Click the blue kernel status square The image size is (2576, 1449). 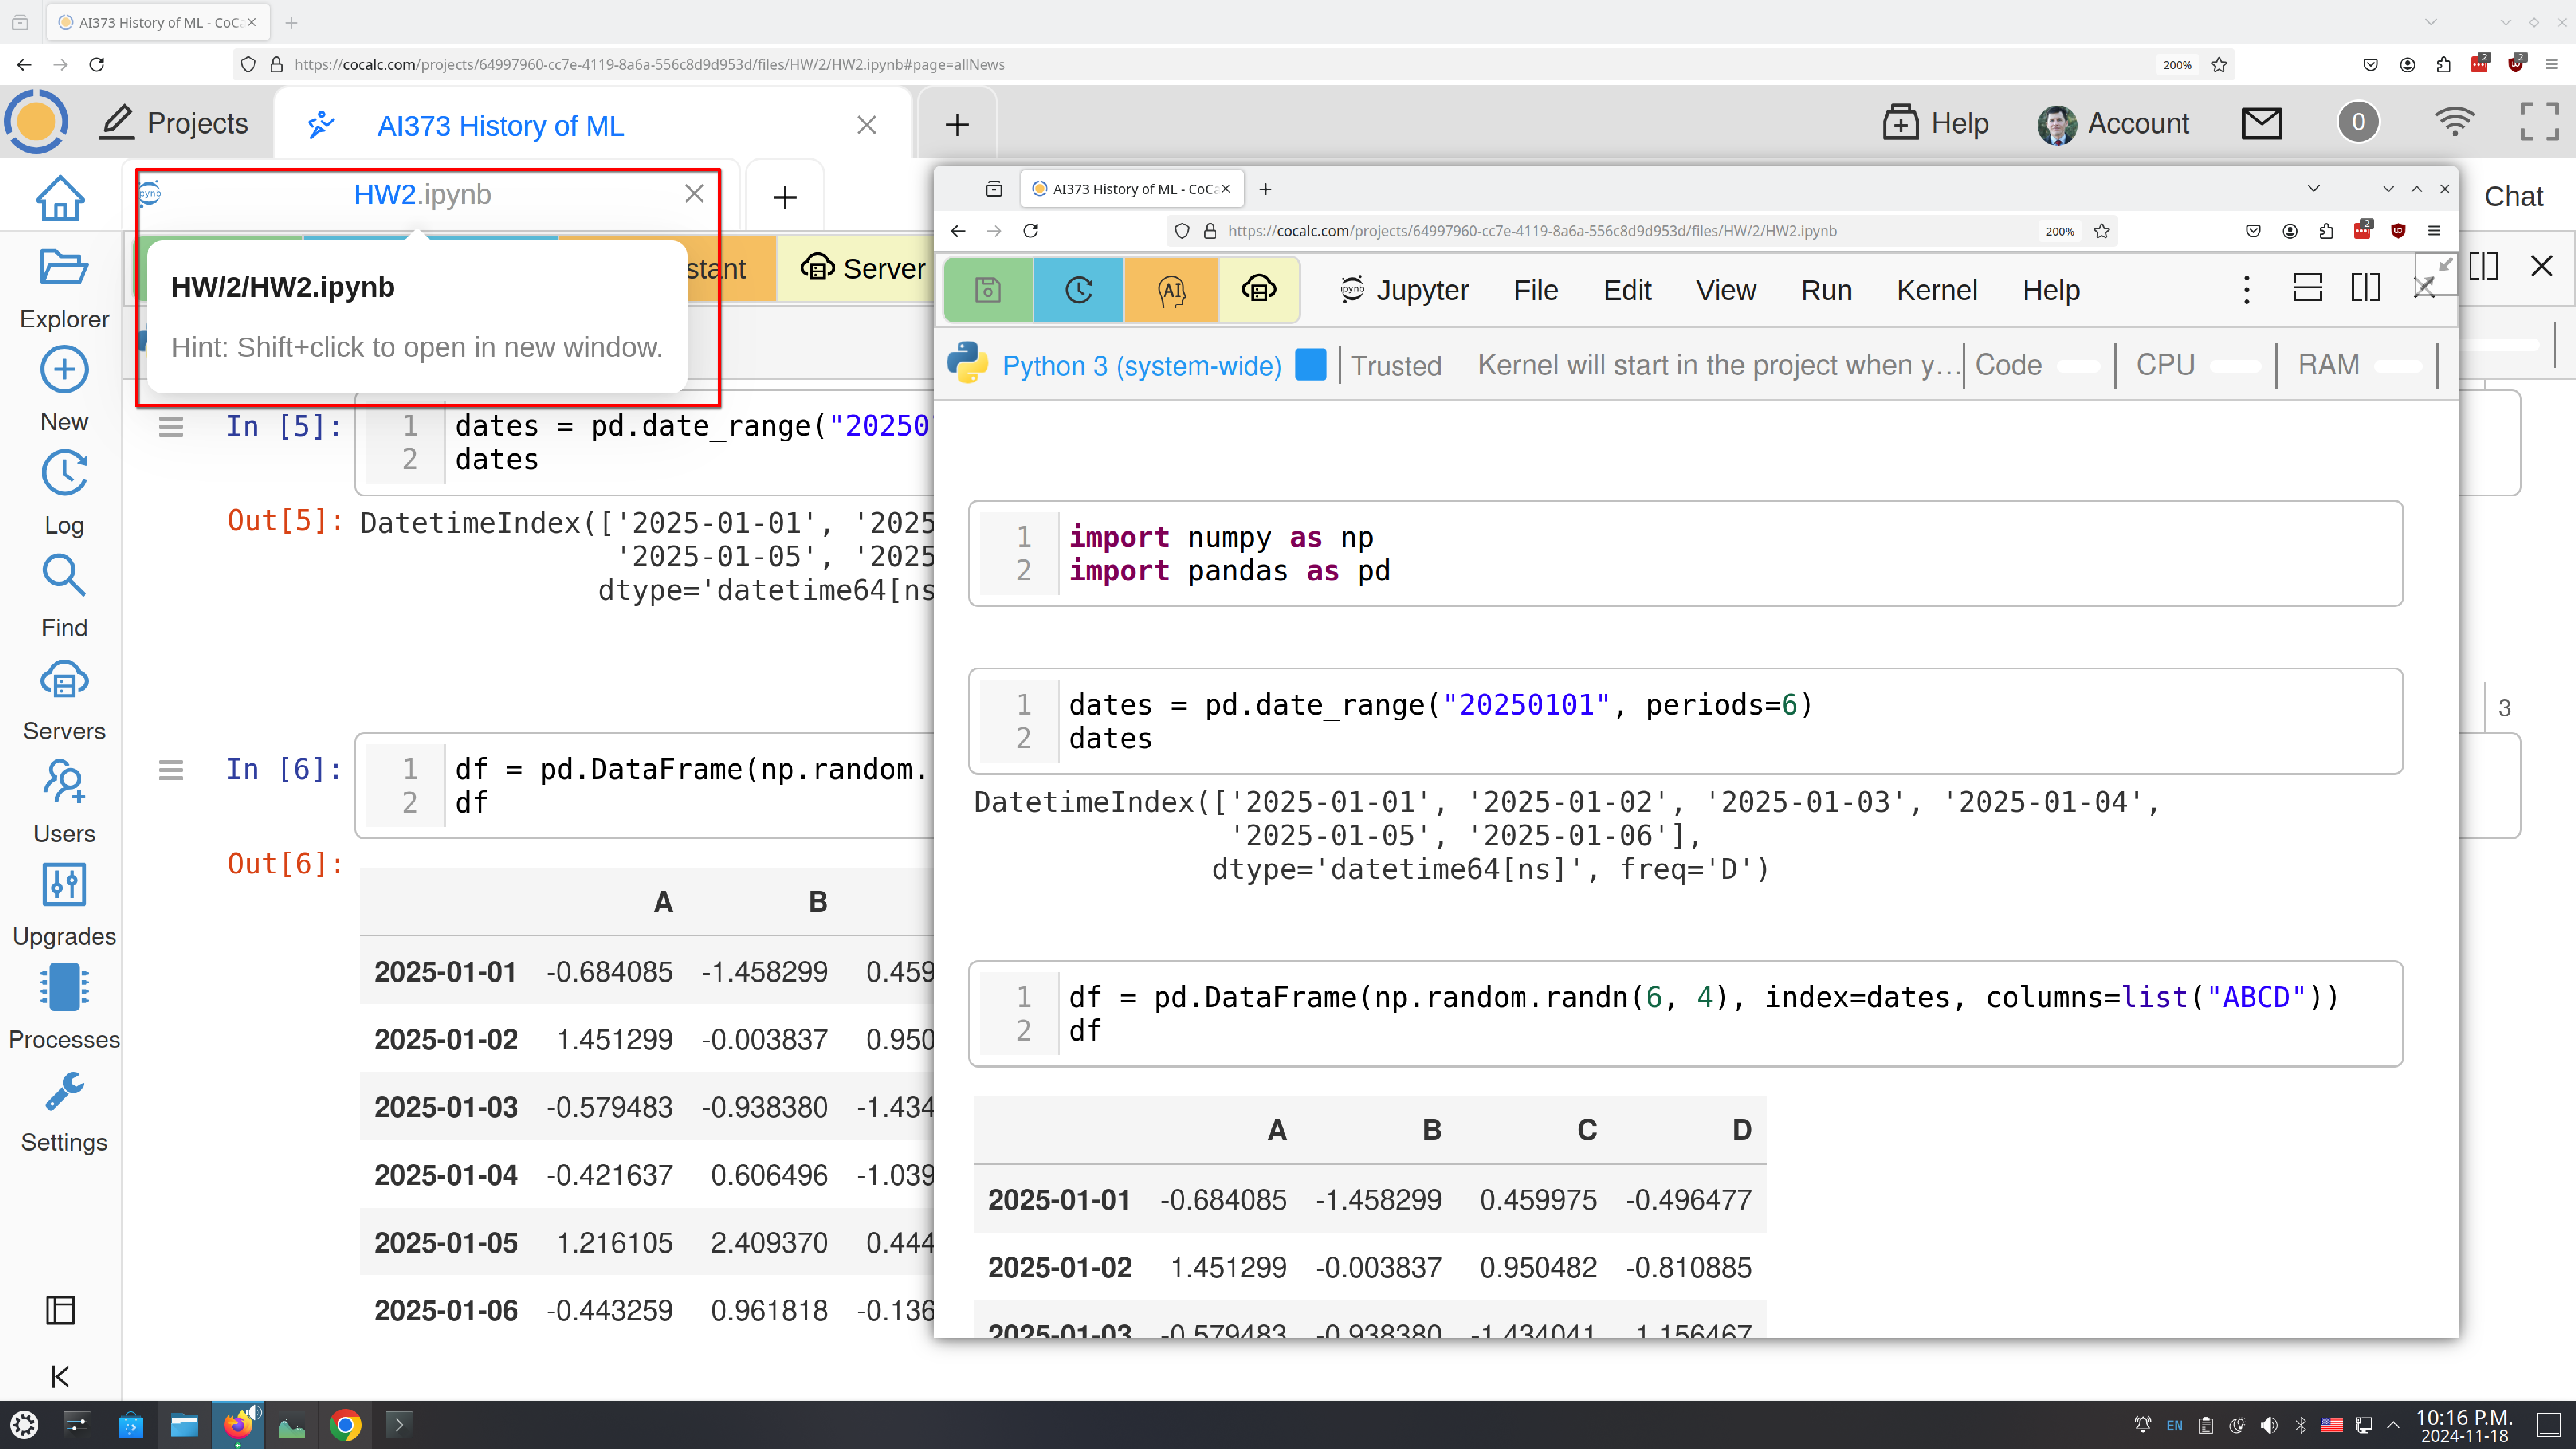tap(1310, 365)
